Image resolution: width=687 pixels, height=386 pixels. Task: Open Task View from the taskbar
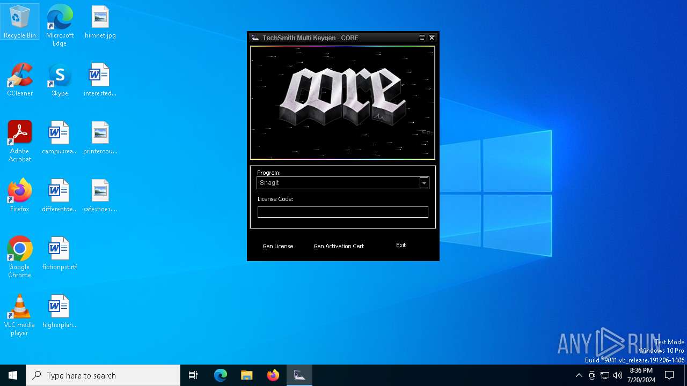click(x=193, y=375)
